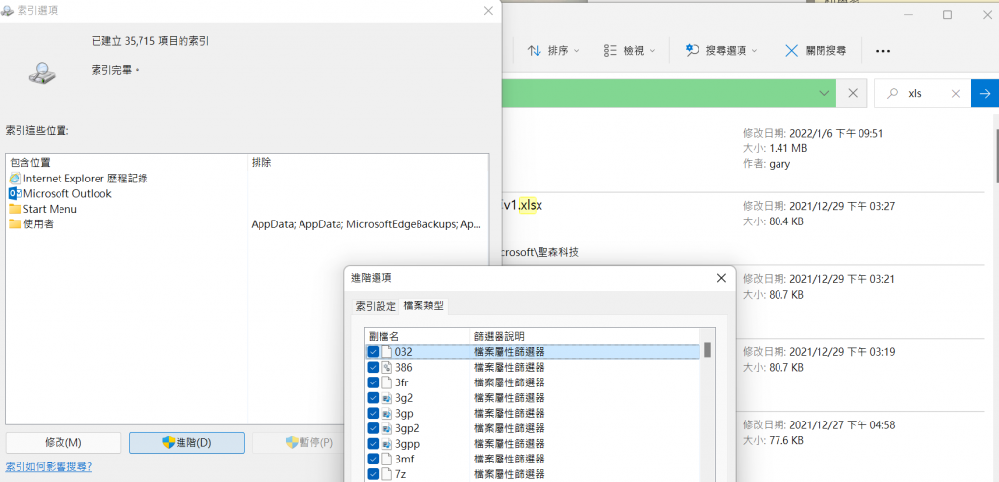Click the file types list scrollbar thumb
This screenshot has width=999, height=482.
708,350
